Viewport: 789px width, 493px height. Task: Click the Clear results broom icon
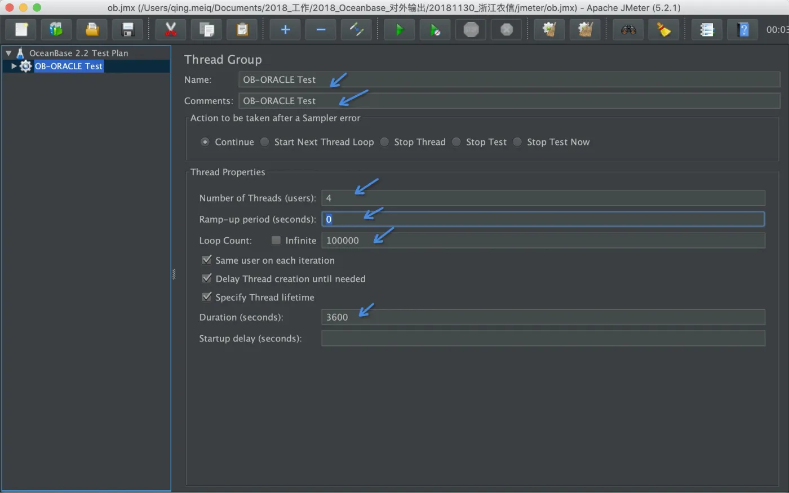pyautogui.click(x=549, y=29)
